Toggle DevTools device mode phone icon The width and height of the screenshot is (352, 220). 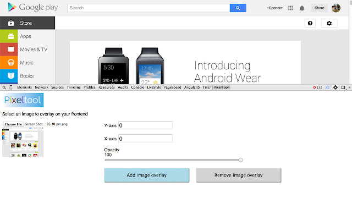10,87
